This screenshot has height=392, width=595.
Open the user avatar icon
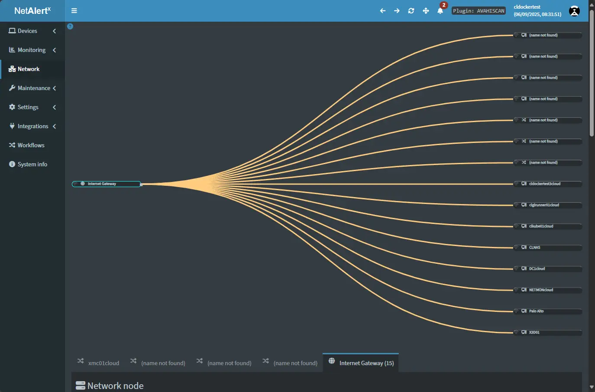[574, 11]
